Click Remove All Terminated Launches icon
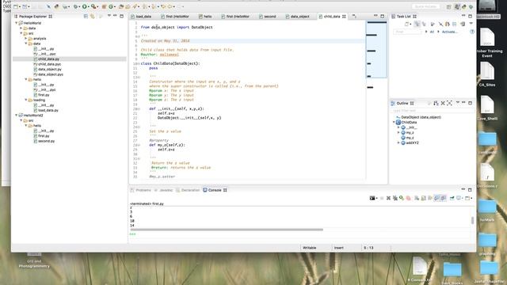The height and width of the screenshot is (285, 507). coord(395,198)
